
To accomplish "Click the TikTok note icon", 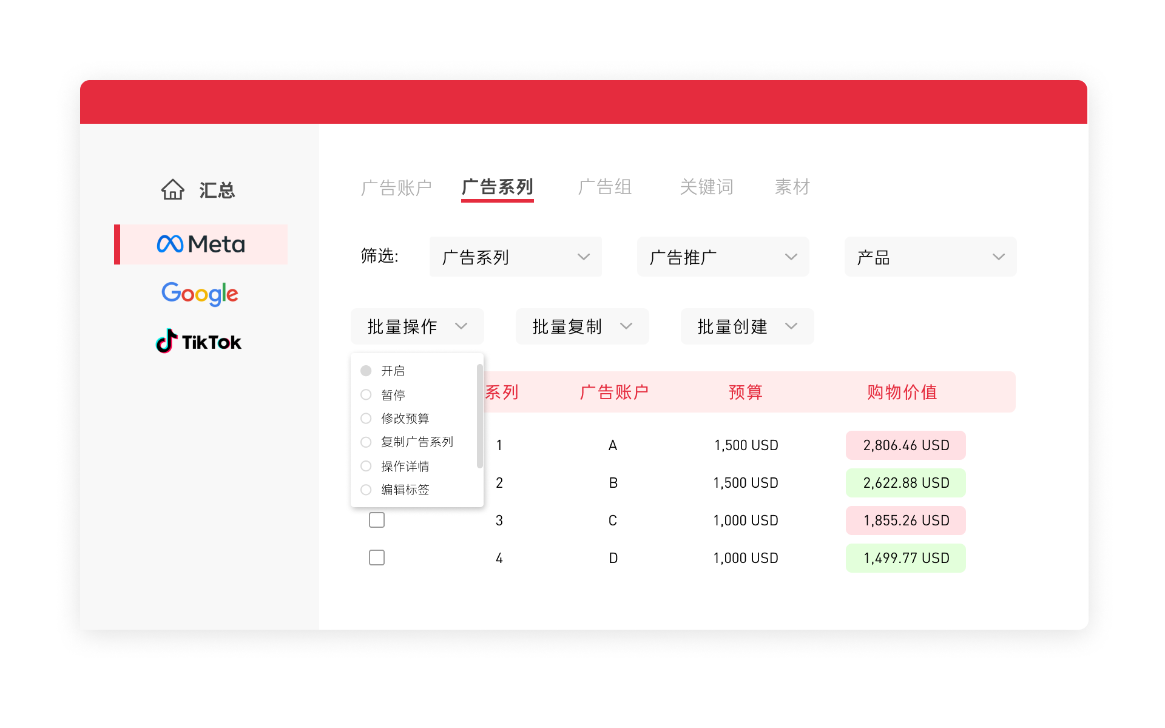I will pos(166,341).
